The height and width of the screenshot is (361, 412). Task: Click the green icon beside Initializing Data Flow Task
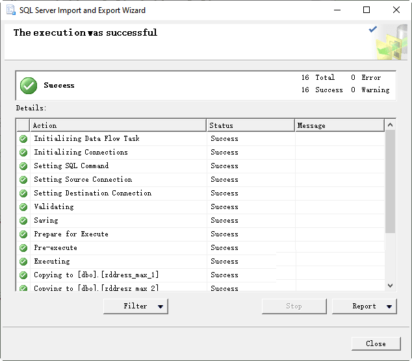click(x=23, y=139)
